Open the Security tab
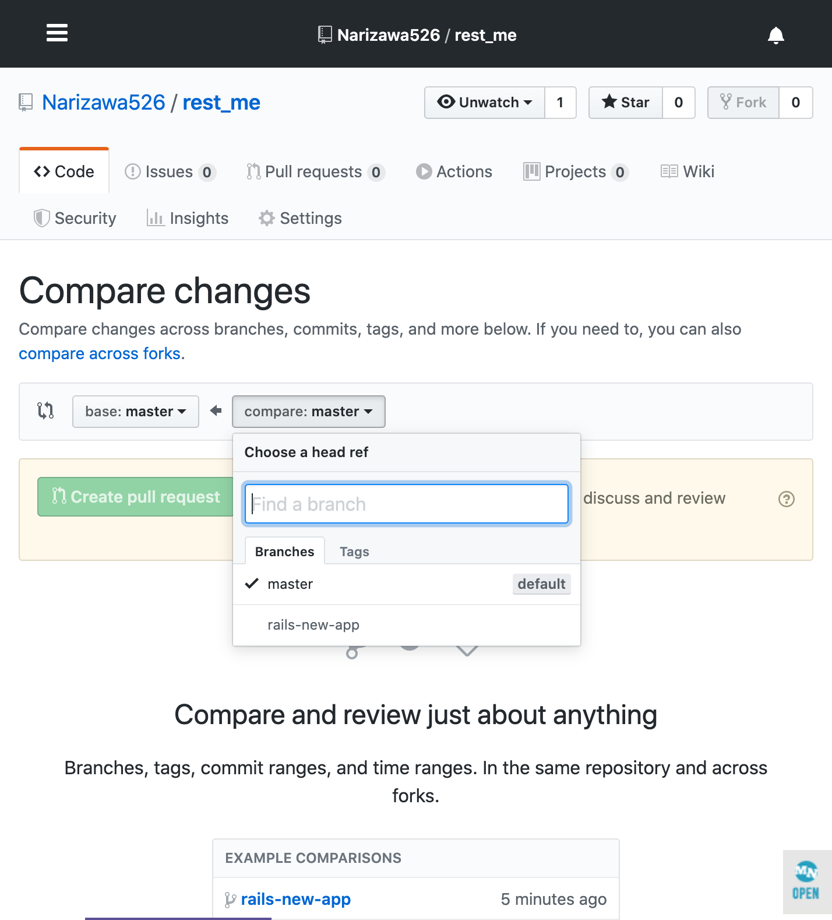Image resolution: width=832 pixels, height=920 pixels. (75, 218)
